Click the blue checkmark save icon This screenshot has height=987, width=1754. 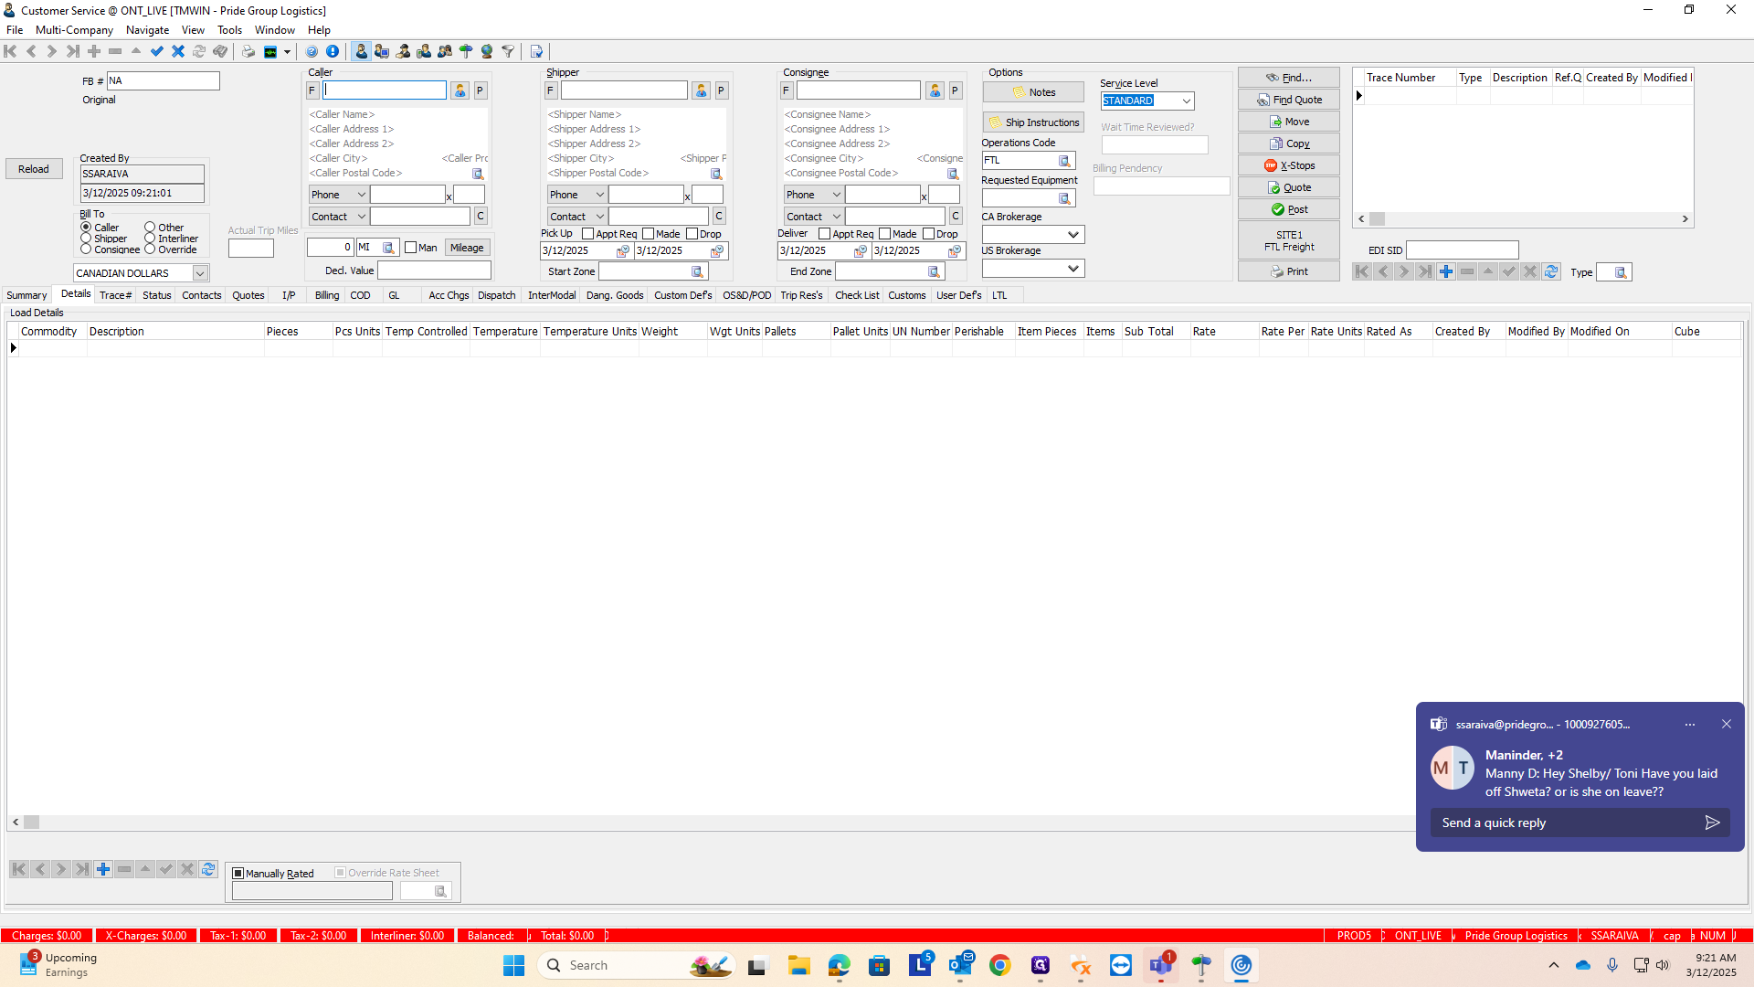(157, 52)
